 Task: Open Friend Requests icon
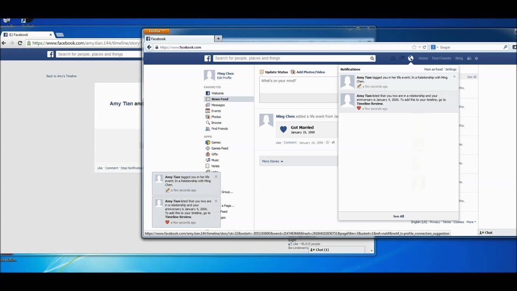(x=393, y=58)
